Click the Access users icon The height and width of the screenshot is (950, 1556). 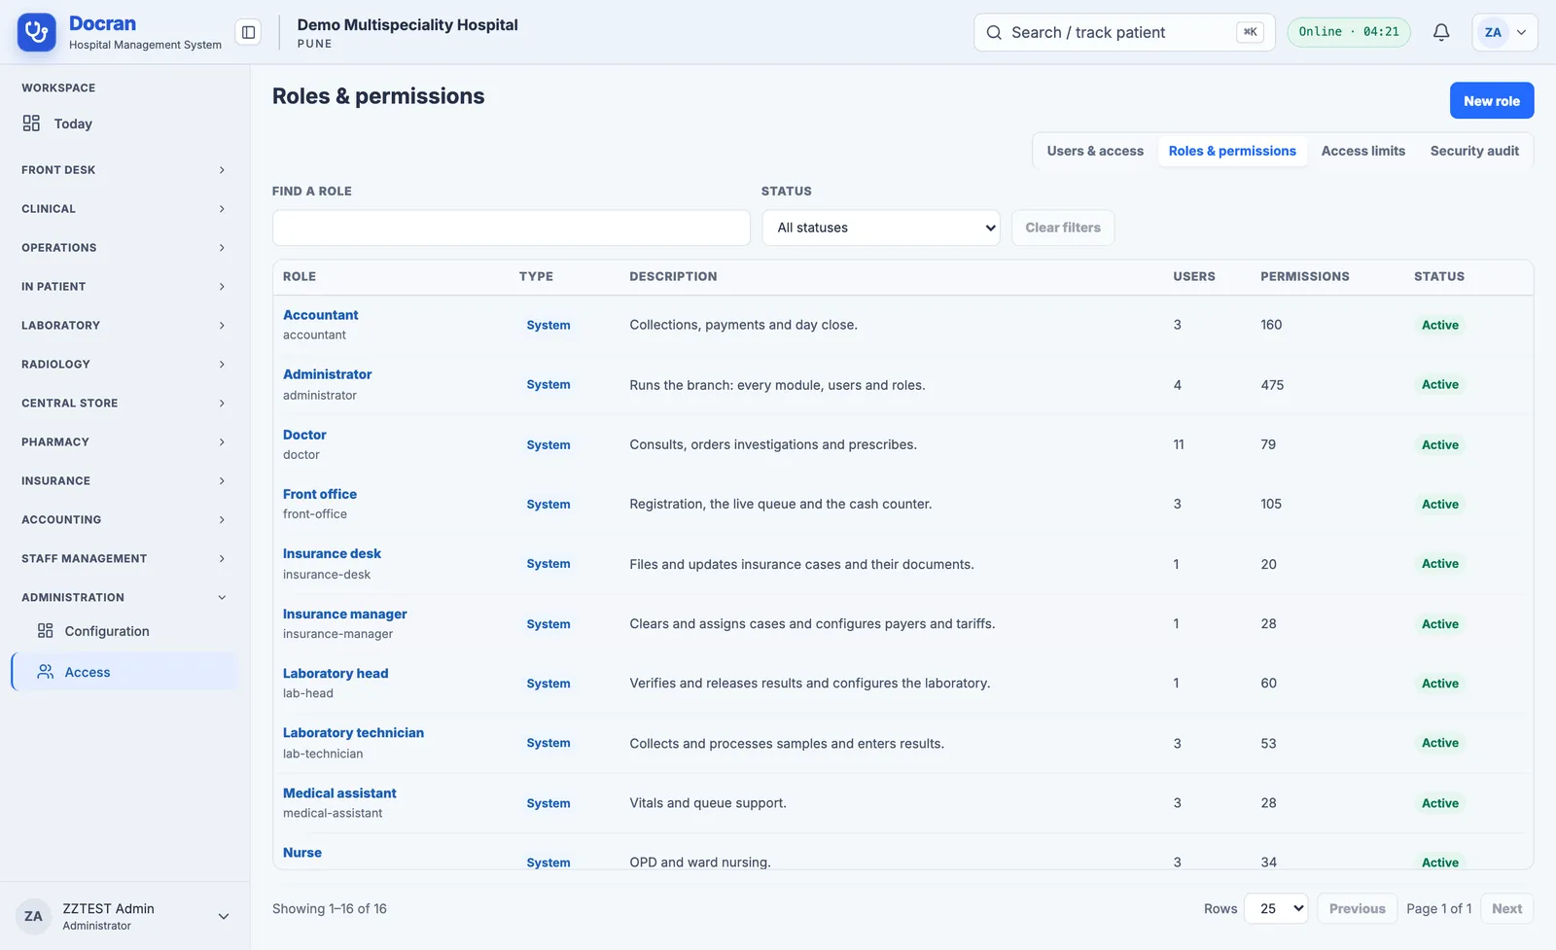(46, 672)
